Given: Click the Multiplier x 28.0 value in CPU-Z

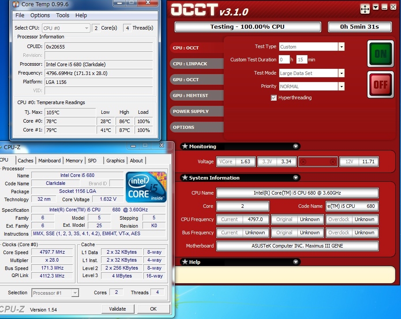Looking at the screenshot, I should pyautogui.click(x=52, y=260).
